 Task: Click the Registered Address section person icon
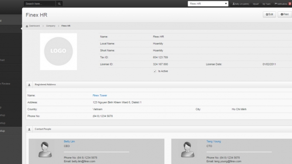29,85
